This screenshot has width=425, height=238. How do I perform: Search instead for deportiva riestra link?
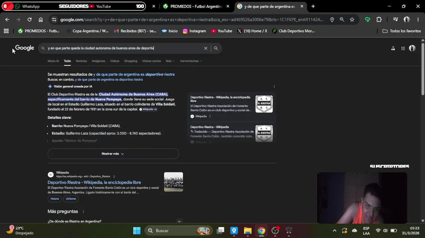109,80
